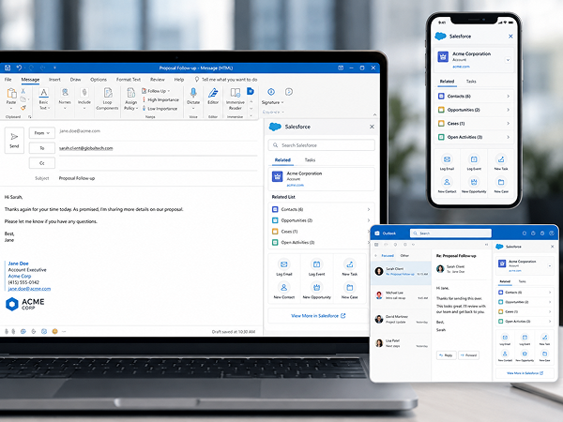Expand the Signature dropdown in ribbon
The image size is (563, 422).
pos(272,102)
